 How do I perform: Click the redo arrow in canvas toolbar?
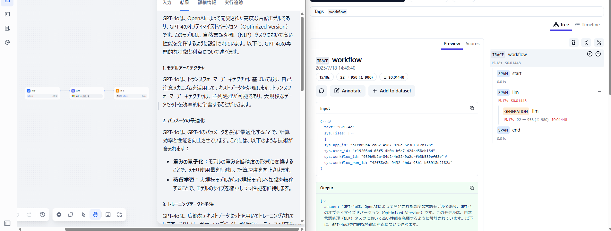[29, 215]
